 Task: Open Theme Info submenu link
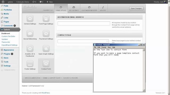tap(6, 42)
